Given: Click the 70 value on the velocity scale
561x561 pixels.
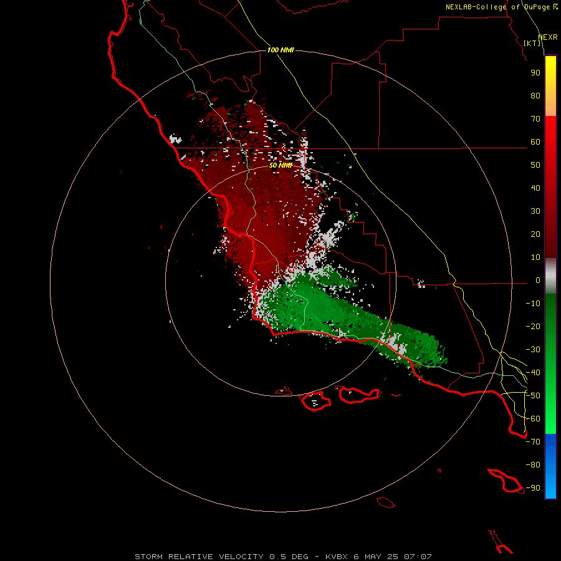Looking at the screenshot, I should click(x=535, y=119).
